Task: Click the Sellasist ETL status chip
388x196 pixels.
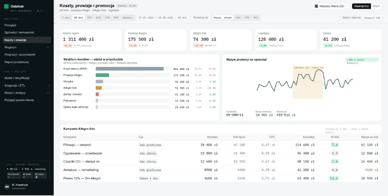Action: 13,175
